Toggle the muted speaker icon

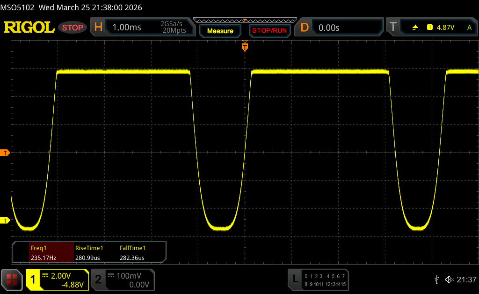(x=449, y=279)
